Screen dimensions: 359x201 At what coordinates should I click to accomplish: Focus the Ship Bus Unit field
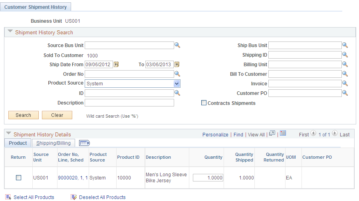305,45
